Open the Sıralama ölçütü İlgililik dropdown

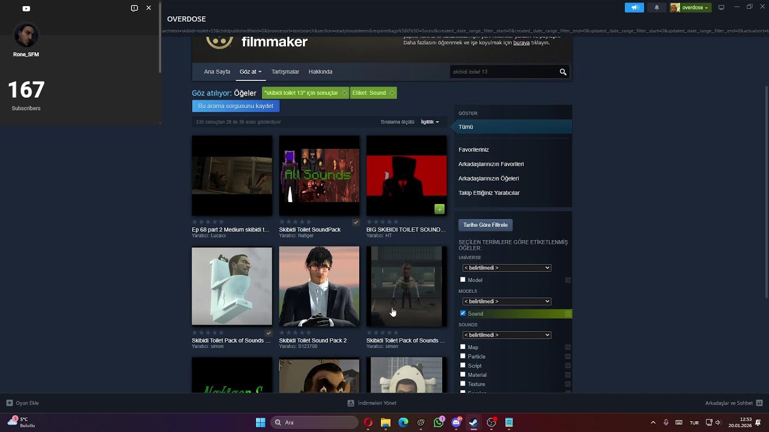430,122
